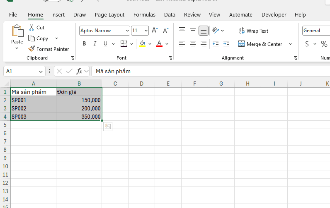Copy the selected cells
The image size is (330, 208).
(38, 38)
